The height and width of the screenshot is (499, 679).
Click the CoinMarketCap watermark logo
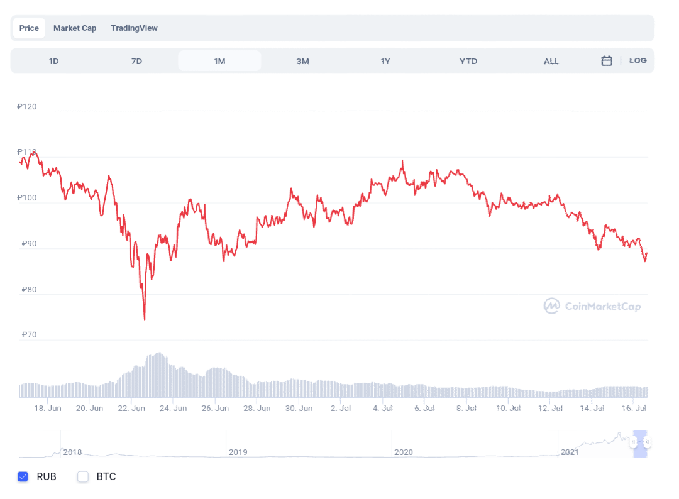point(592,306)
